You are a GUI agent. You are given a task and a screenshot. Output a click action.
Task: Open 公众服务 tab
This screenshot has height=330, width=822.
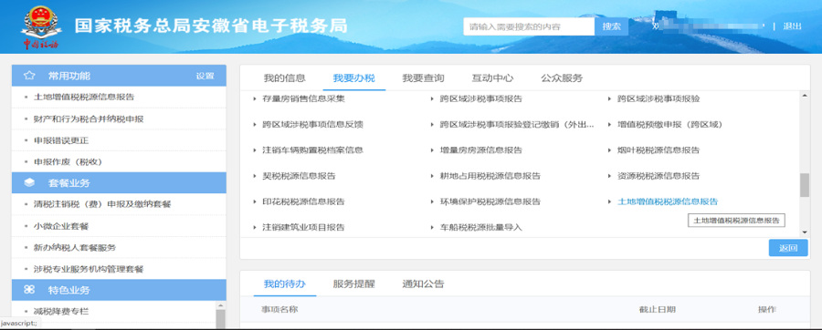[562, 78]
